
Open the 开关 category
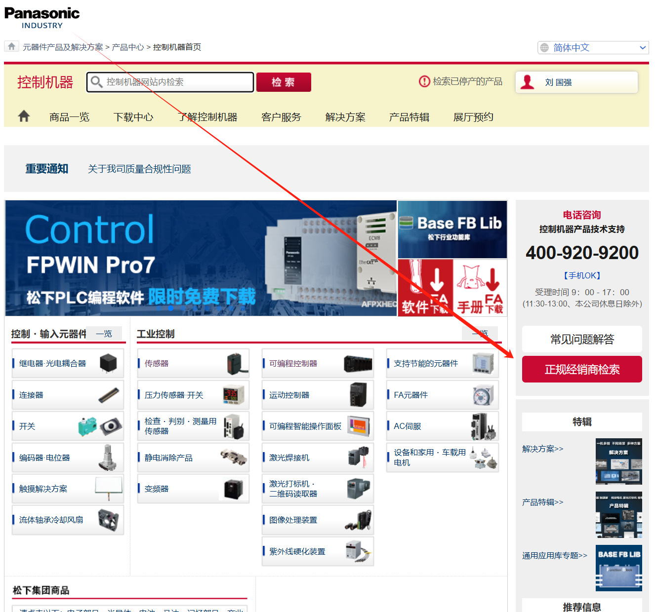pyautogui.click(x=68, y=426)
